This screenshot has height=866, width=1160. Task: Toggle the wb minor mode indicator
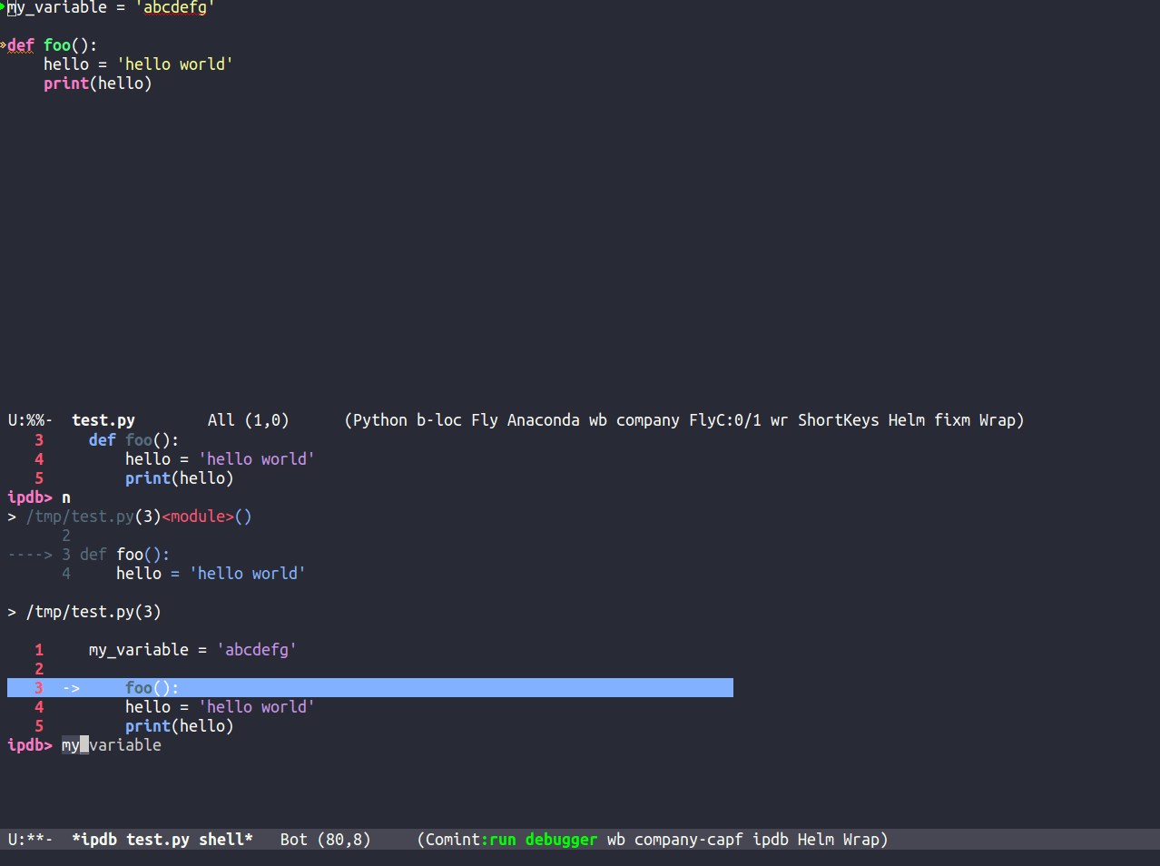coord(597,419)
